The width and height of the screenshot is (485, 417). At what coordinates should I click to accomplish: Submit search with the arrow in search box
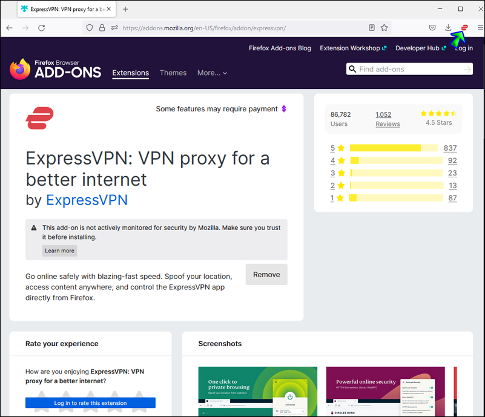467,69
